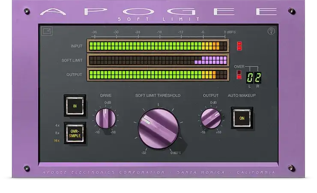Reset the right OVER counter digit
Image resolution: width=317 pixels, height=193 pixels.
pos(257,78)
